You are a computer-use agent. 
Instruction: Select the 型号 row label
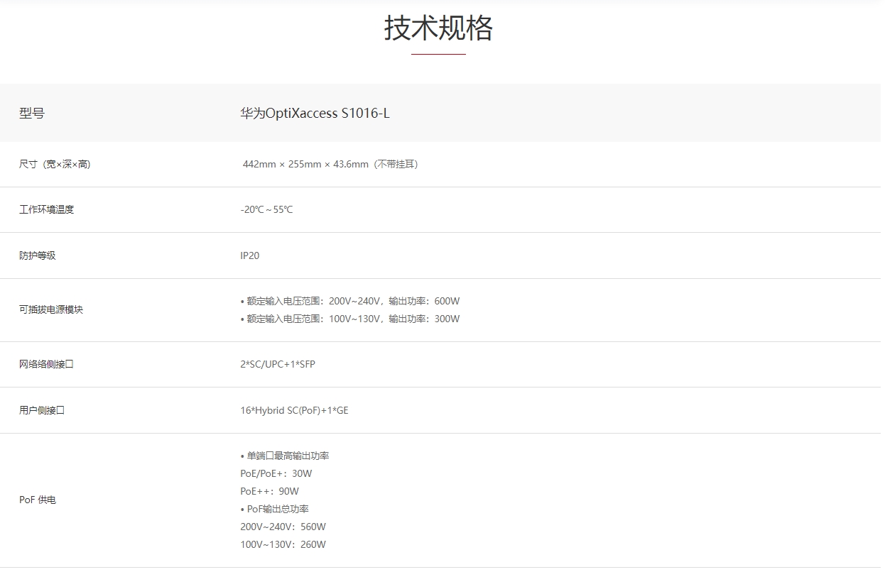tap(32, 113)
